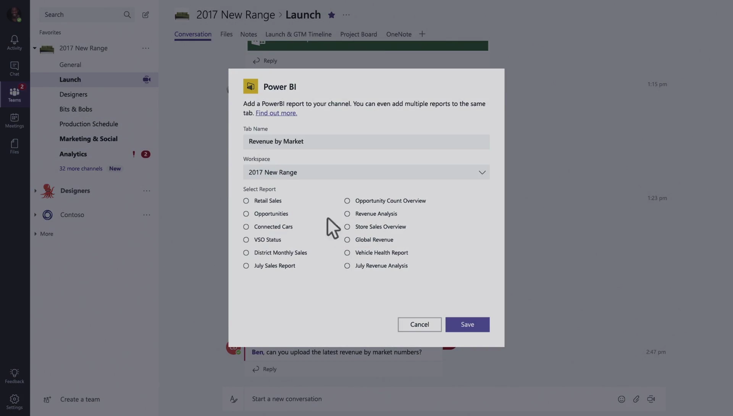733x416 pixels.
Task: Open more options for Designers team
Action: point(147,191)
